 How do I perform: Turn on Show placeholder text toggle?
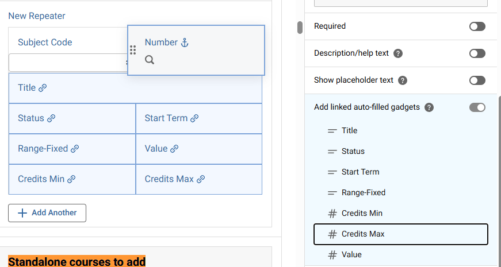tap(477, 80)
